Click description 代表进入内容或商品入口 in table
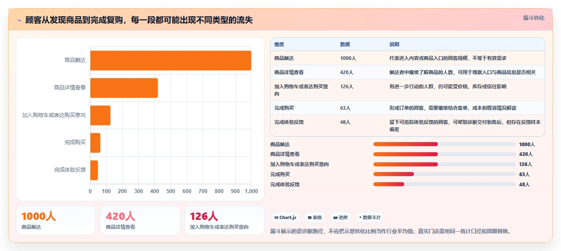The height and width of the screenshot is (251, 561). click(448, 58)
